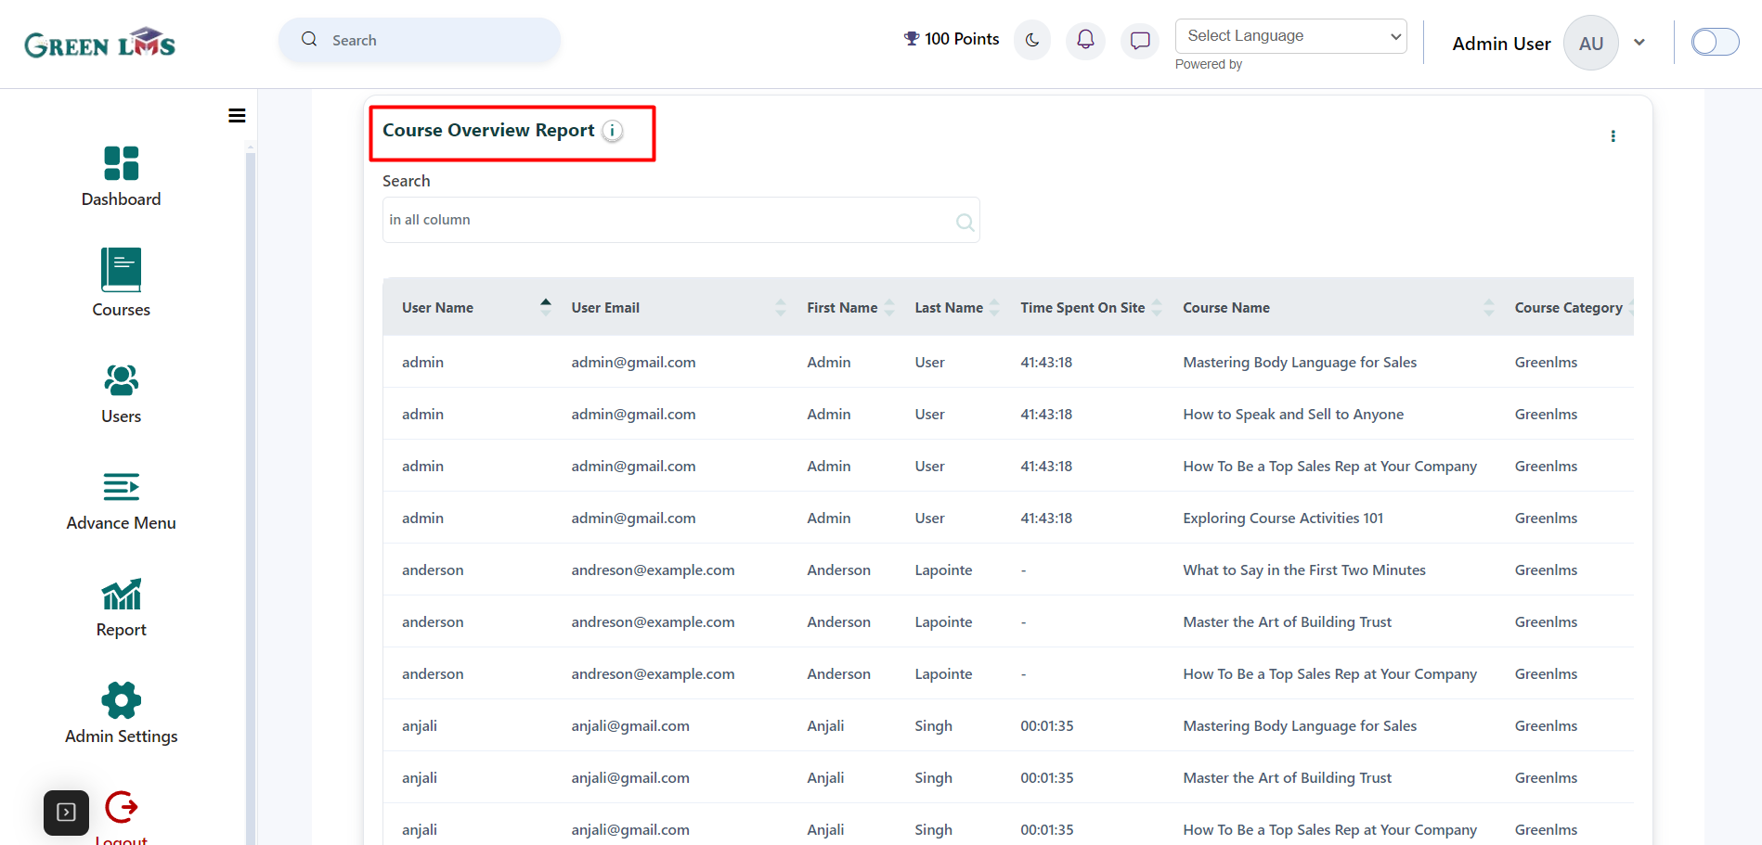Sort table by Last Name column

pyautogui.click(x=995, y=307)
